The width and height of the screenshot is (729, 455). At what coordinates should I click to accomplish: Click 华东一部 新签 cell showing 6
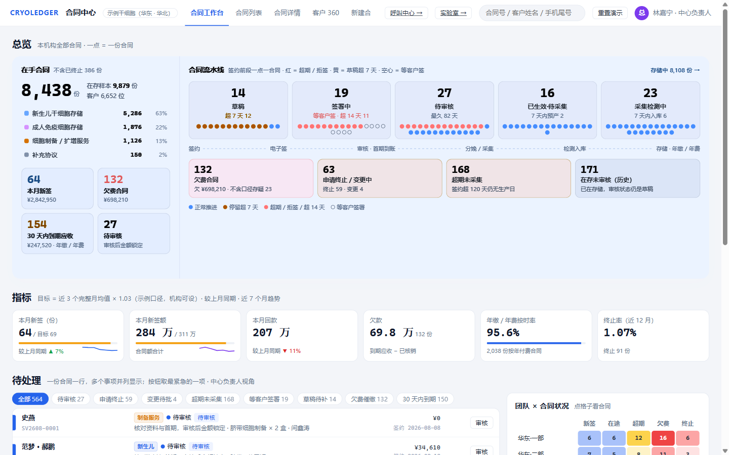pyautogui.click(x=589, y=438)
